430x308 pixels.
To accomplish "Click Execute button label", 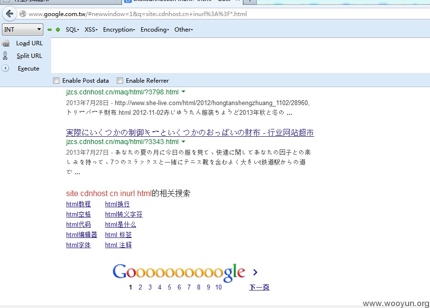I will tap(29, 68).
